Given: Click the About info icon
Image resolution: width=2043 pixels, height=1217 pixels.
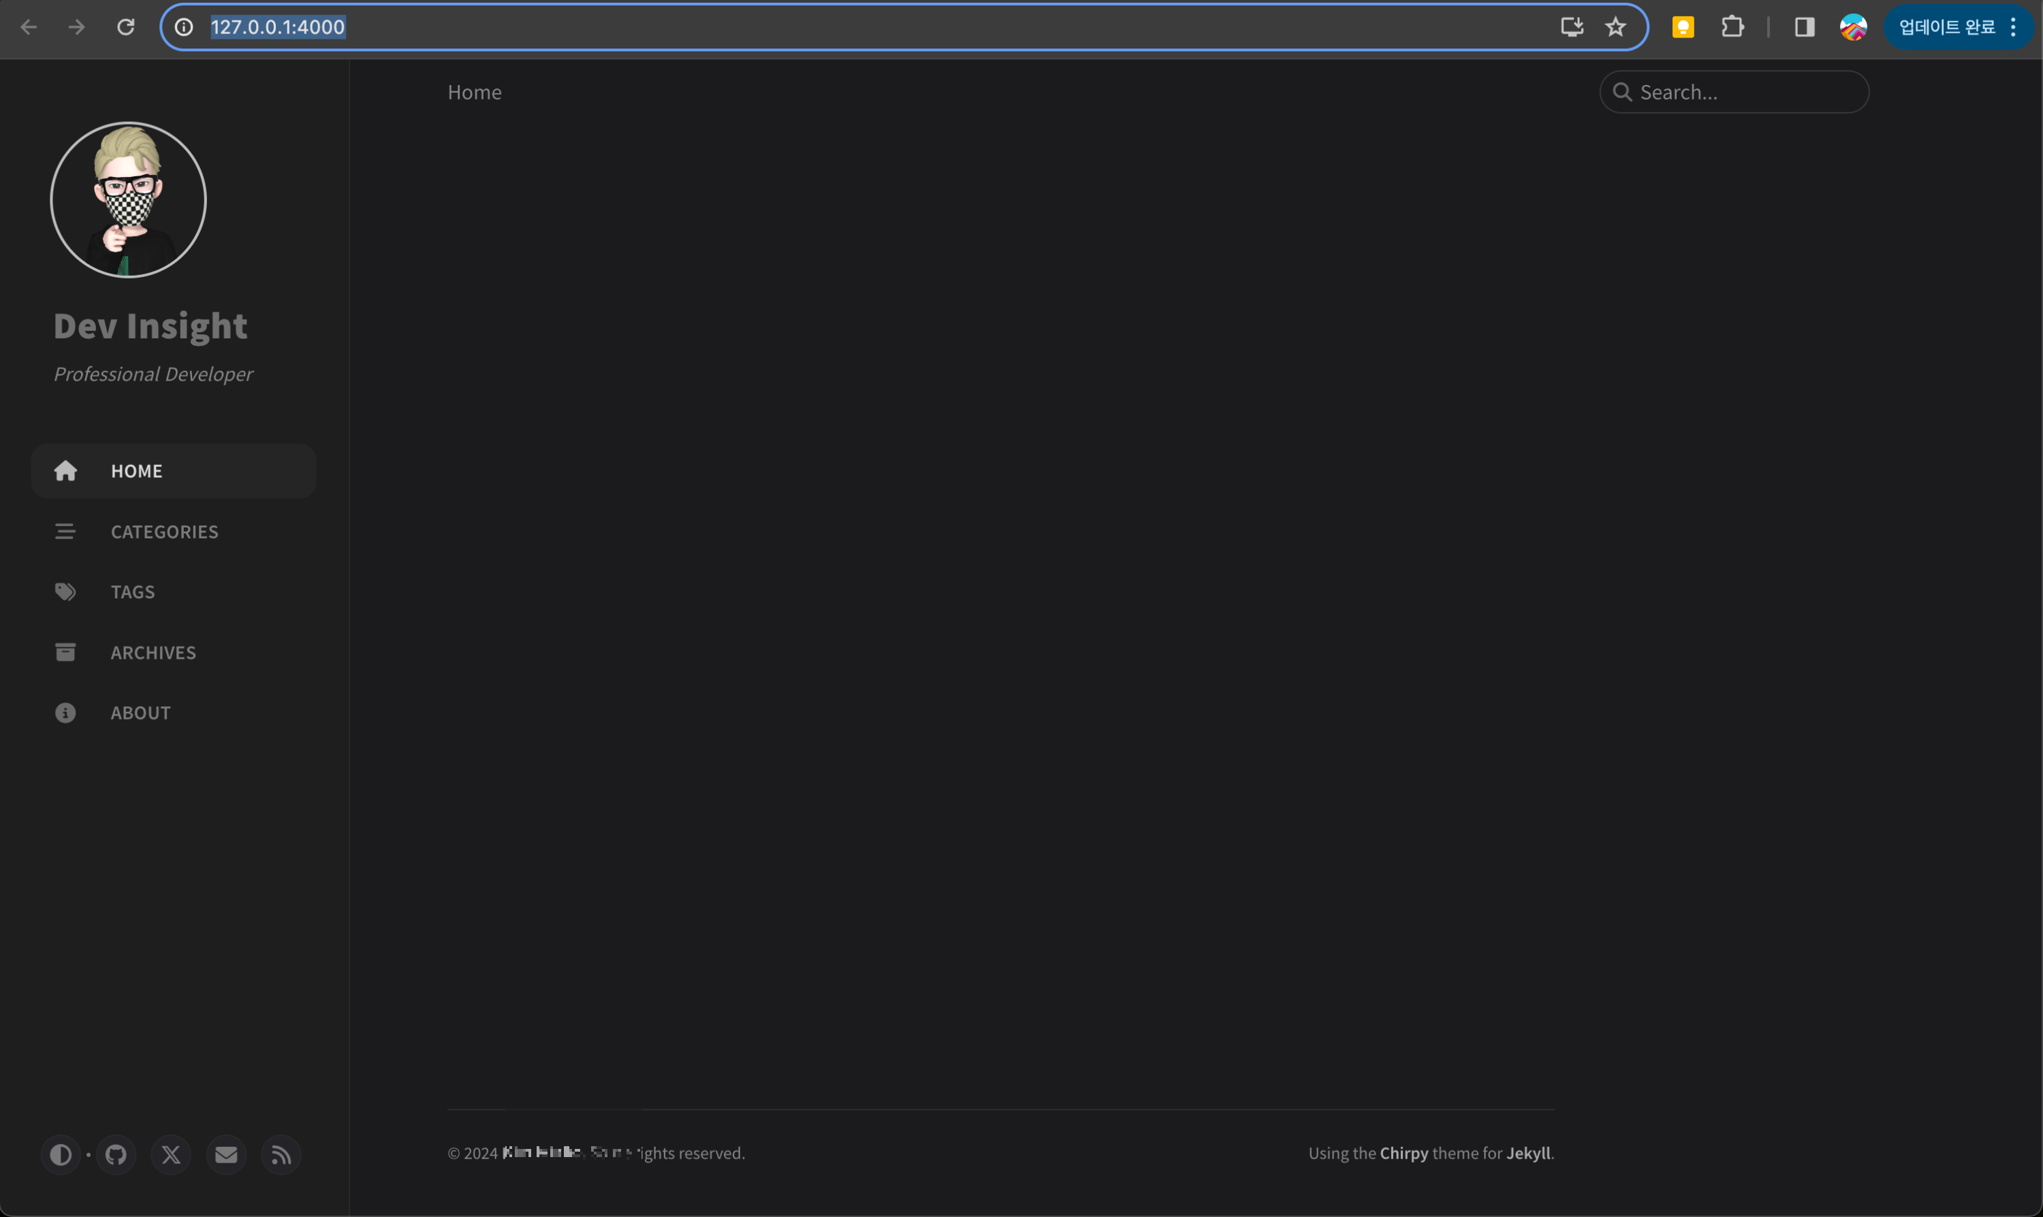Looking at the screenshot, I should coord(65,713).
